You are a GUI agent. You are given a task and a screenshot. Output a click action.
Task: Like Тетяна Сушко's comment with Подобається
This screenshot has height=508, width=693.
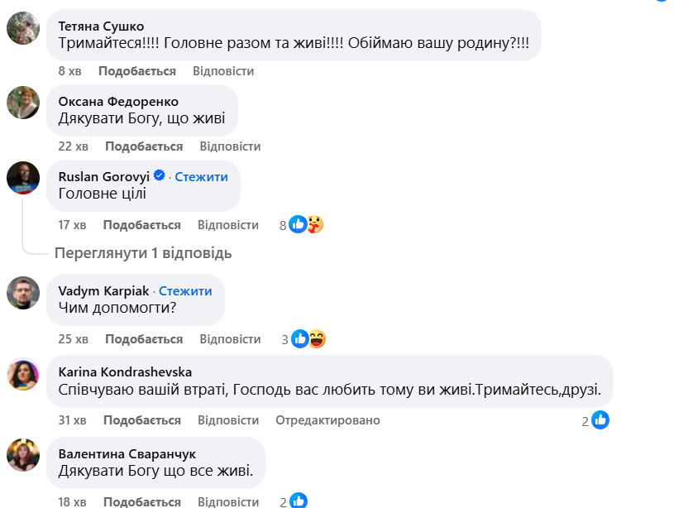pos(137,71)
